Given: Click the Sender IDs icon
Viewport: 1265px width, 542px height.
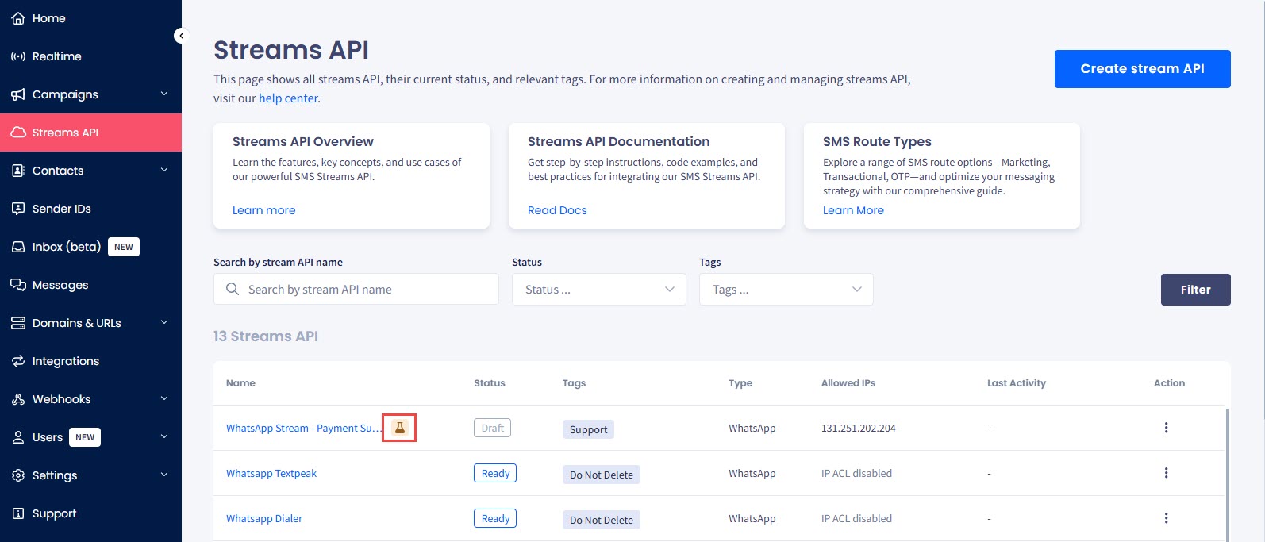Looking at the screenshot, I should tap(18, 209).
